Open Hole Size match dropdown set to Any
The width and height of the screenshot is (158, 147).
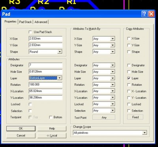click(x=104, y=72)
